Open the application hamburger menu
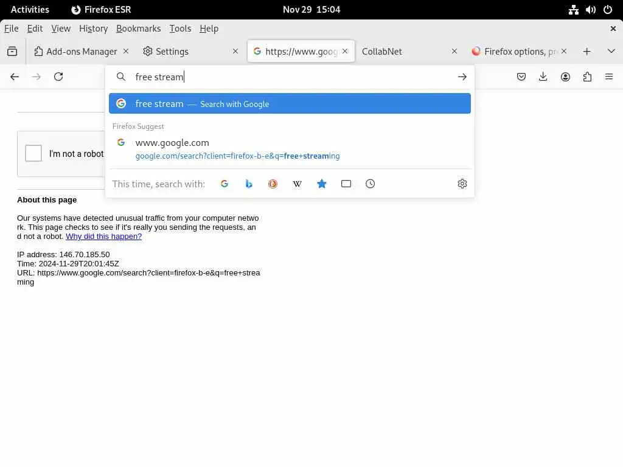Screen dimensions: 623x467 coord(609,77)
